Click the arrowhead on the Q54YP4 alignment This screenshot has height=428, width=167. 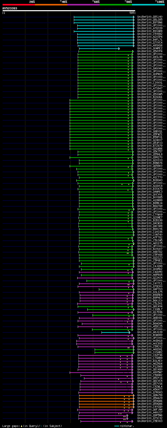point(133,51)
